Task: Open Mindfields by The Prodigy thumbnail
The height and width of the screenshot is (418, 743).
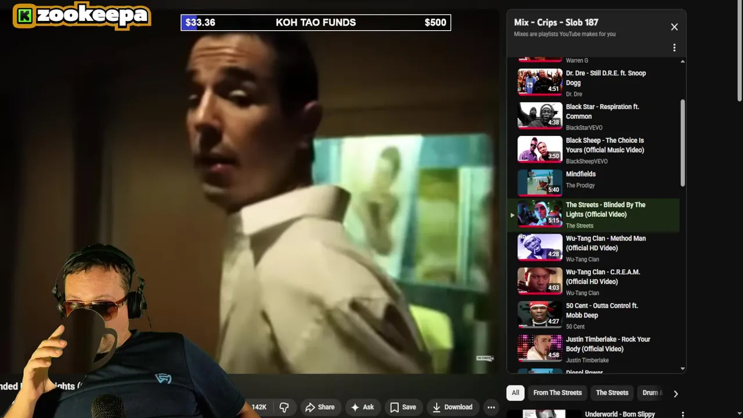Action: pyautogui.click(x=540, y=182)
